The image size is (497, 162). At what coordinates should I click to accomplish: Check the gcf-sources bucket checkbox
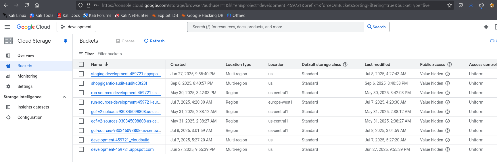pos(81,131)
